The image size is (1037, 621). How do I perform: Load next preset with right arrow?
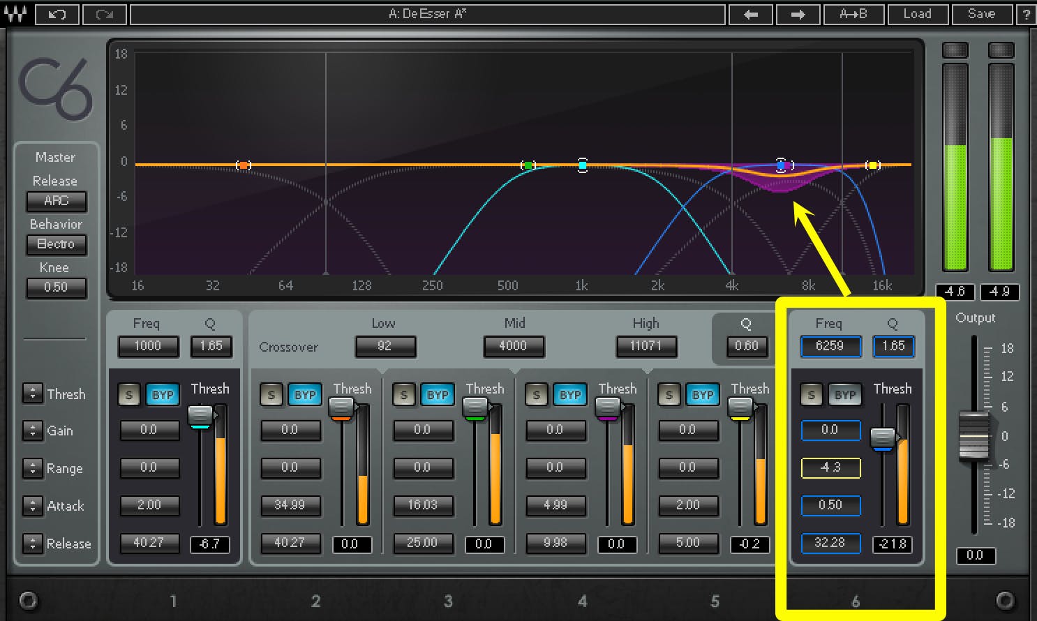click(798, 14)
